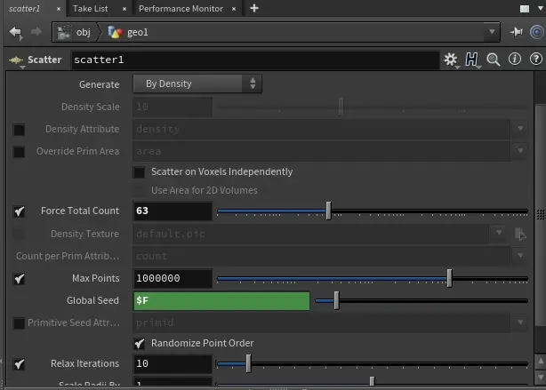Screen dimensions: 546x390
Task: Click the magnifier search parameters icon
Action: tap(494, 60)
